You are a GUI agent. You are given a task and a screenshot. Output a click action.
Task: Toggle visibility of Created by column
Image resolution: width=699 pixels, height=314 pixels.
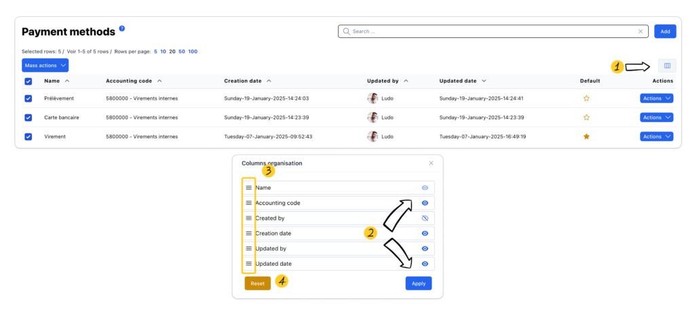pyautogui.click(x=425, y=218)
